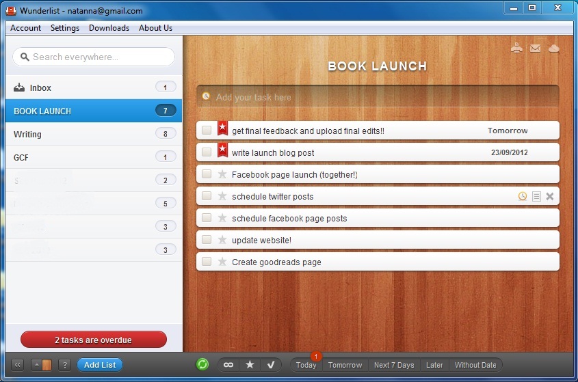Screen dimensions: 578x382
Task: Filter tasks due Today
Action: click(306, 365)
